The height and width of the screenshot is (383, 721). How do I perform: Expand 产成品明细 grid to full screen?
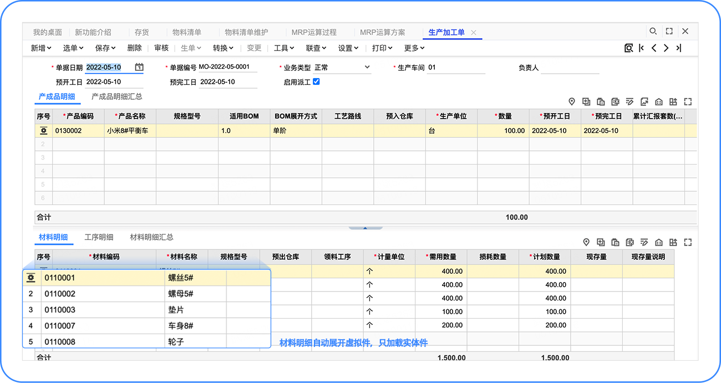[x=688, y=101]
